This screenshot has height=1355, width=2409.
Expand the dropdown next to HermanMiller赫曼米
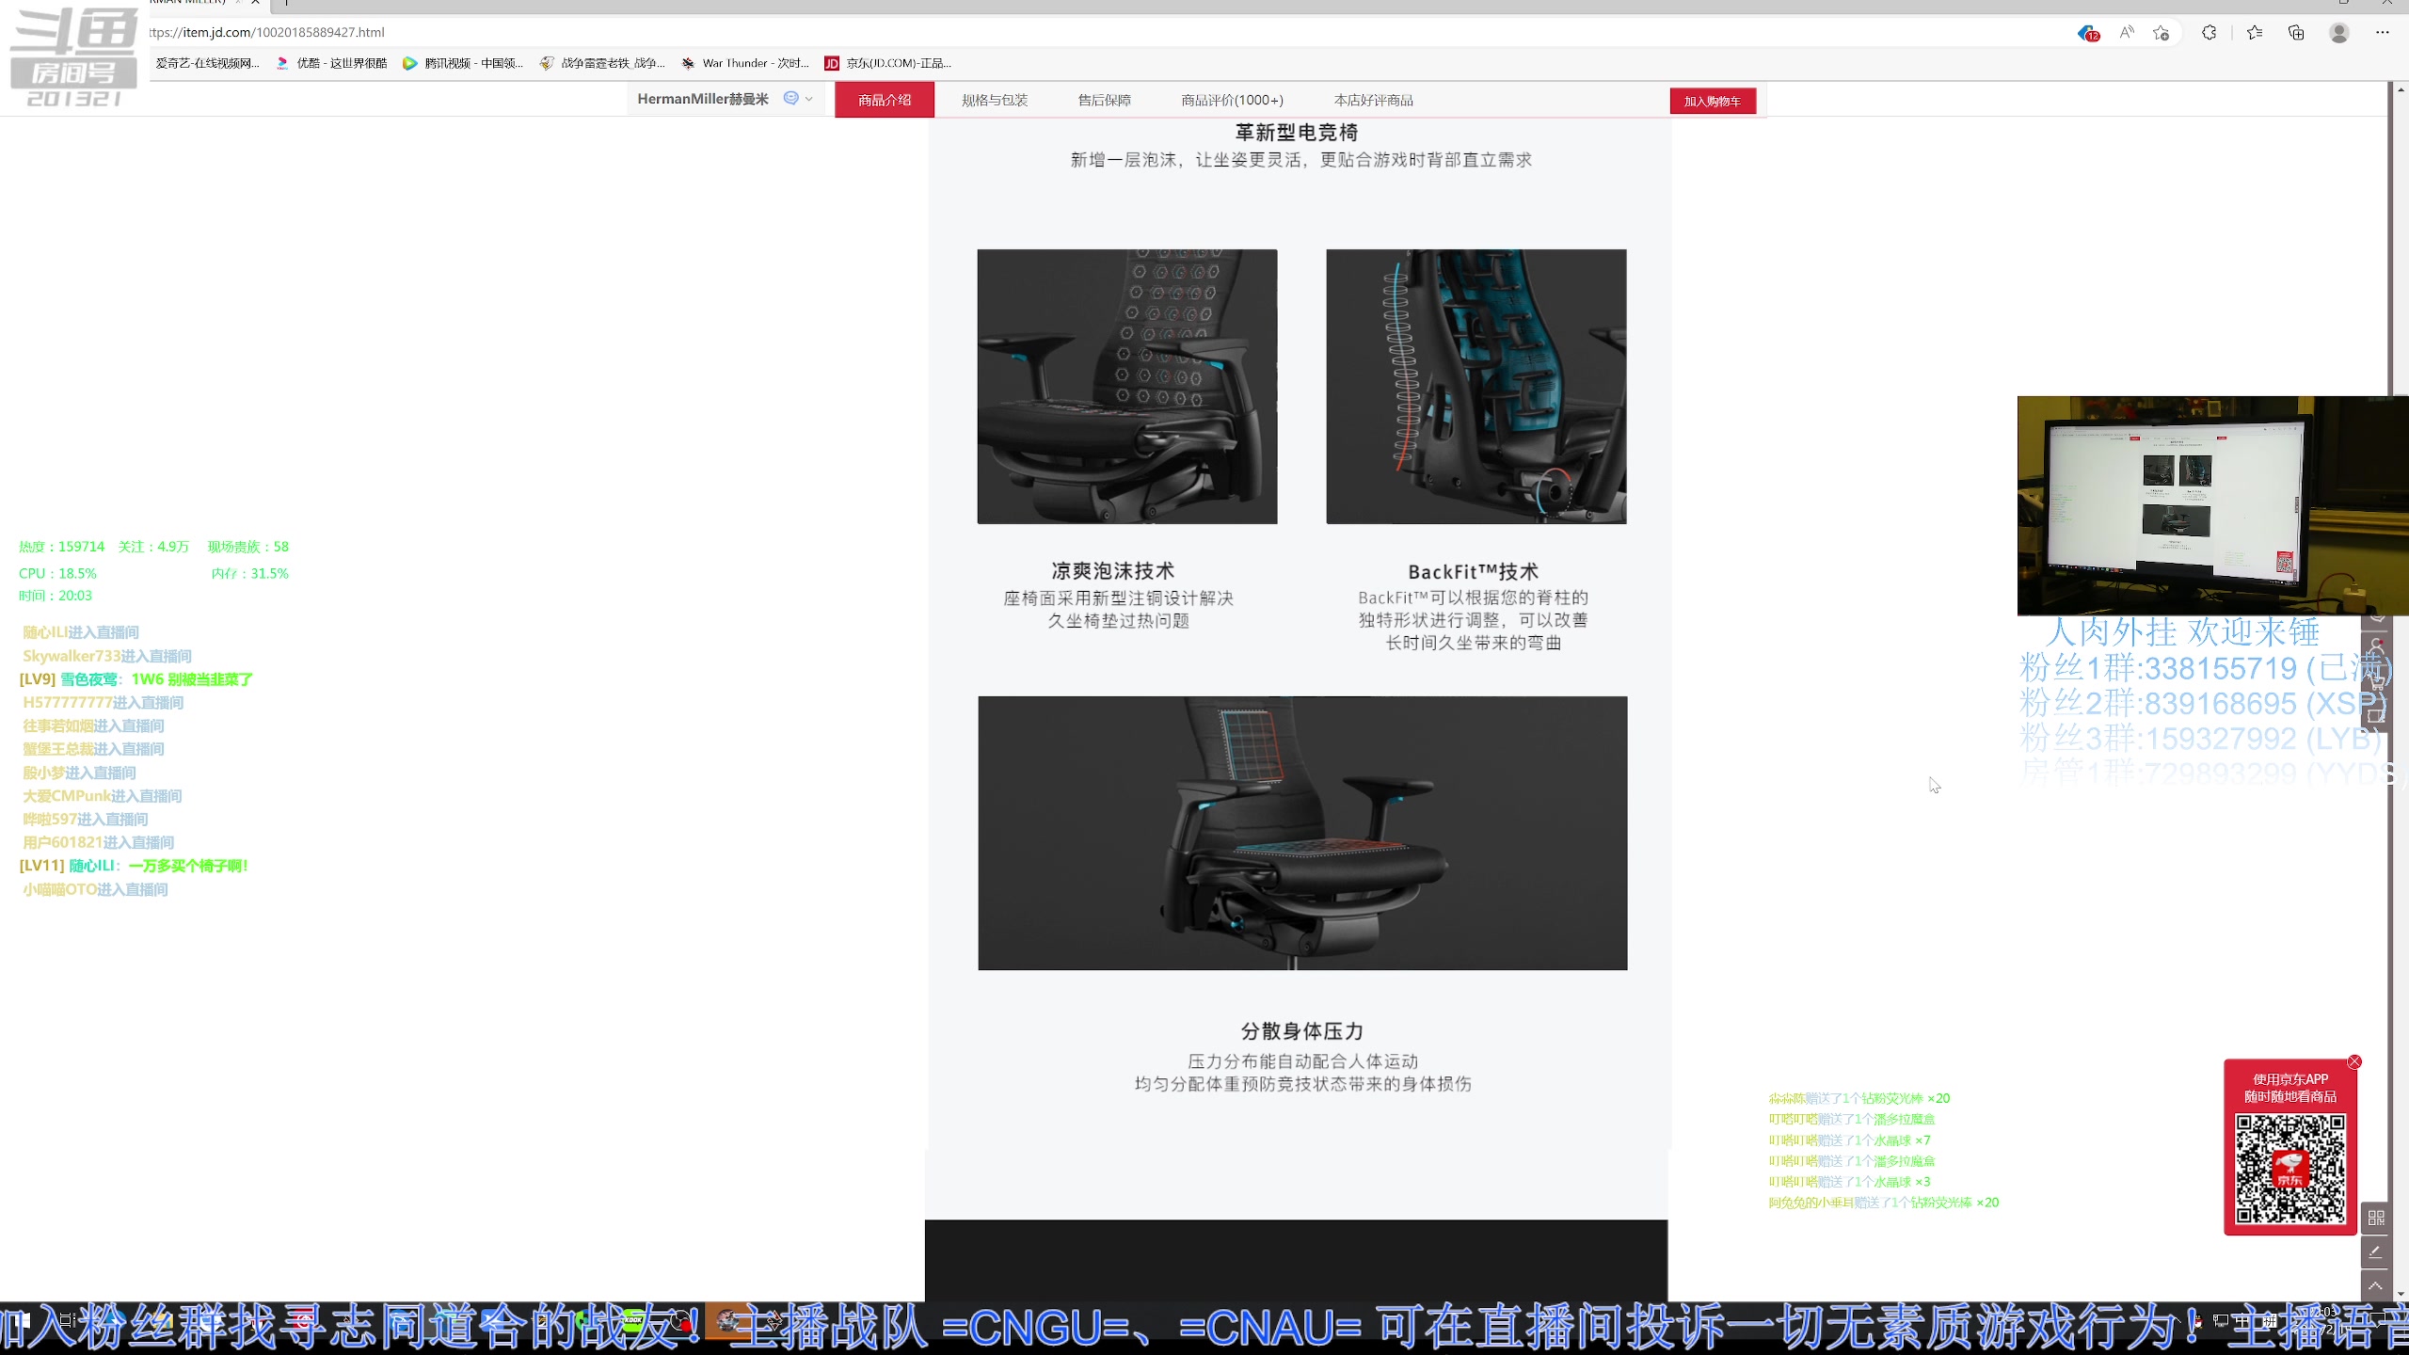tap(809, 98)
